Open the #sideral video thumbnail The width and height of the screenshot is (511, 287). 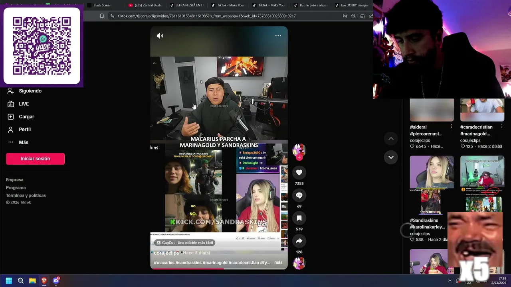click(432, 110)
